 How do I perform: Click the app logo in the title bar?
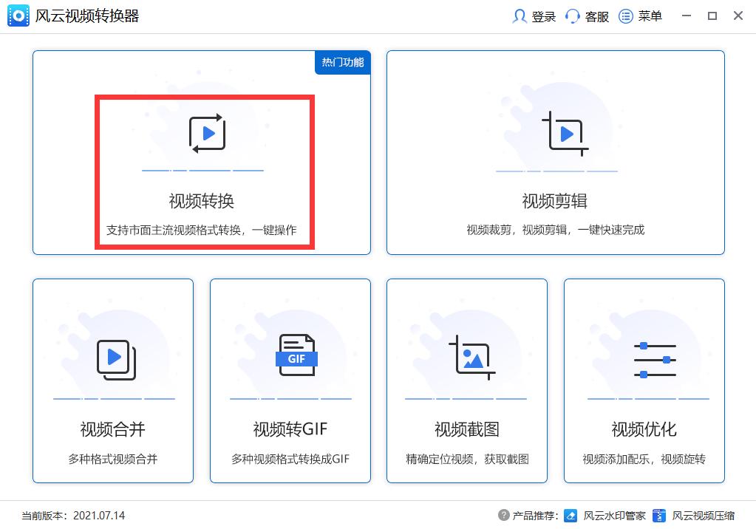(x=16, y=15)
